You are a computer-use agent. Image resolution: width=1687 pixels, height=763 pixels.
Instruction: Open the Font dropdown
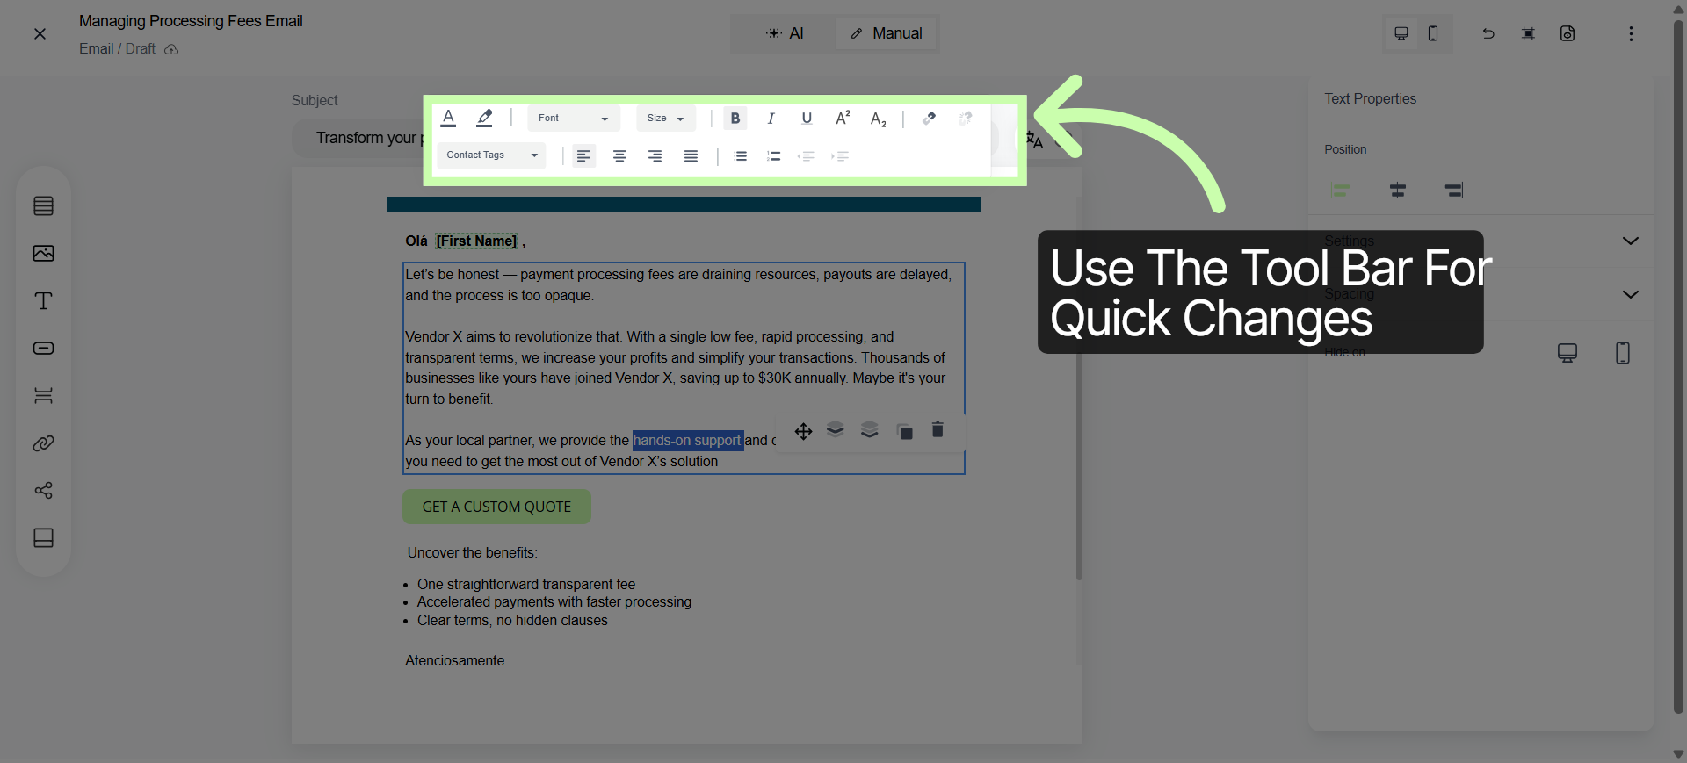pyautogui.click(x=573, y=118)
